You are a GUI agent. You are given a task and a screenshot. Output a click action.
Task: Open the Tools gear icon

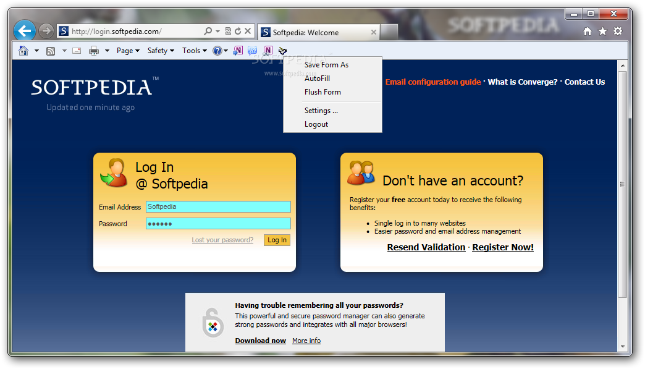(x=618, y=32)
